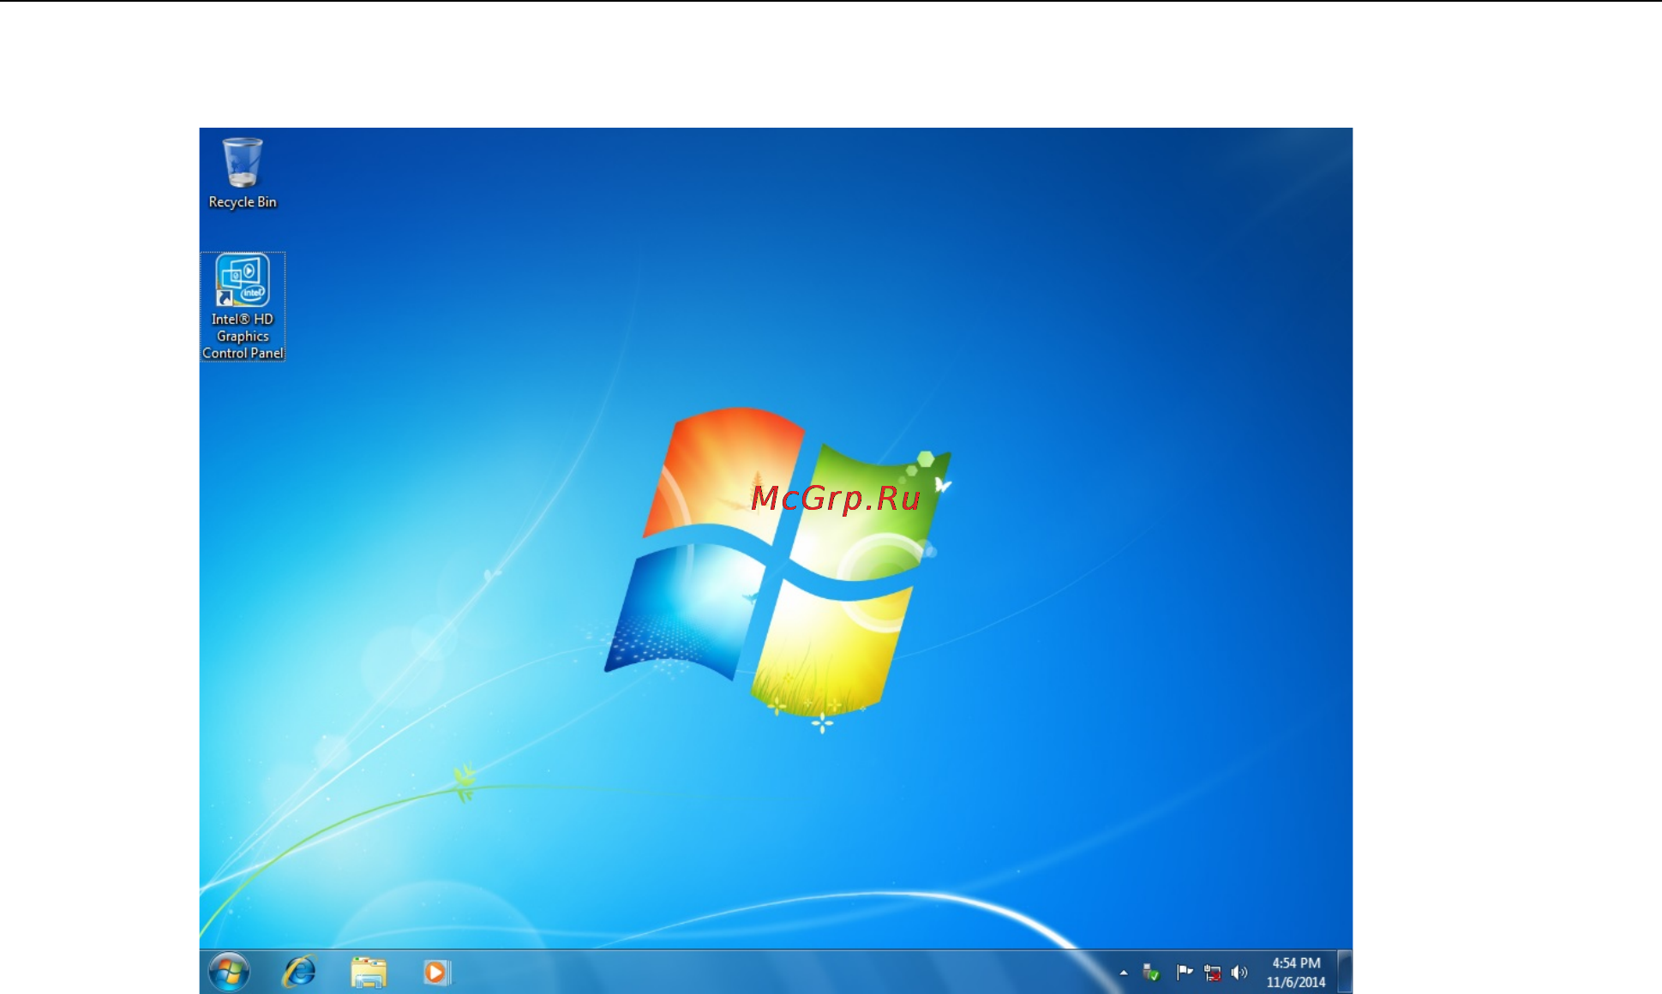
Task: Show hidden system tray icons
Action: tap(1123, 973)
